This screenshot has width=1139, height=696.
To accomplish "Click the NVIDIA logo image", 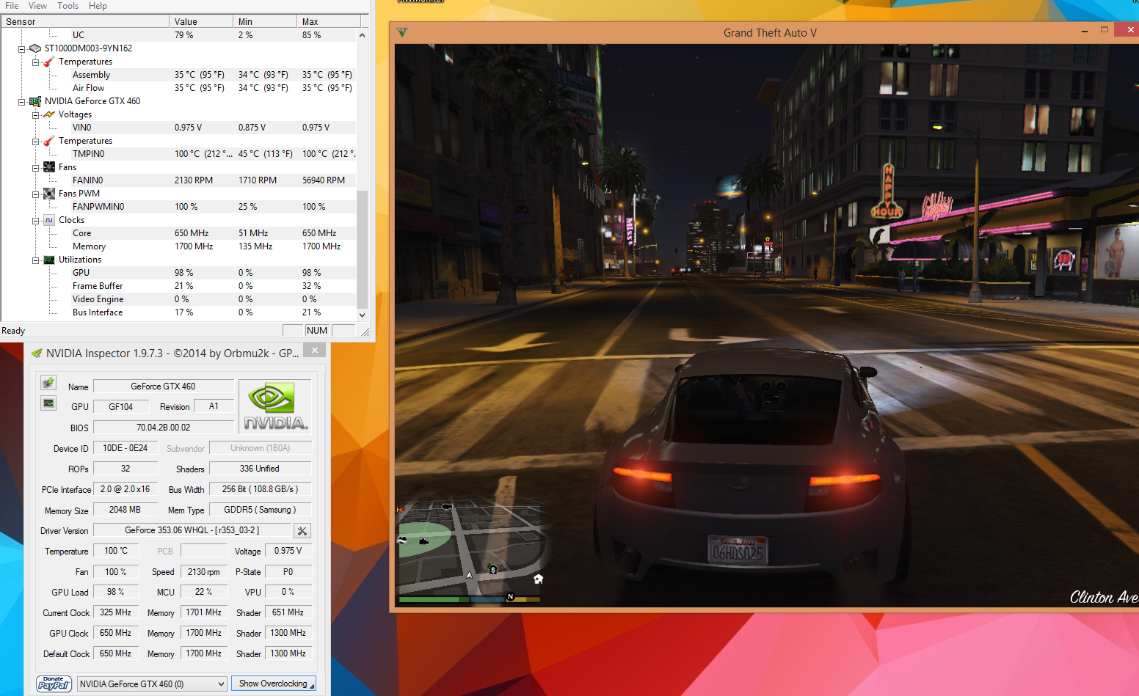I will [x=275, y=406].
